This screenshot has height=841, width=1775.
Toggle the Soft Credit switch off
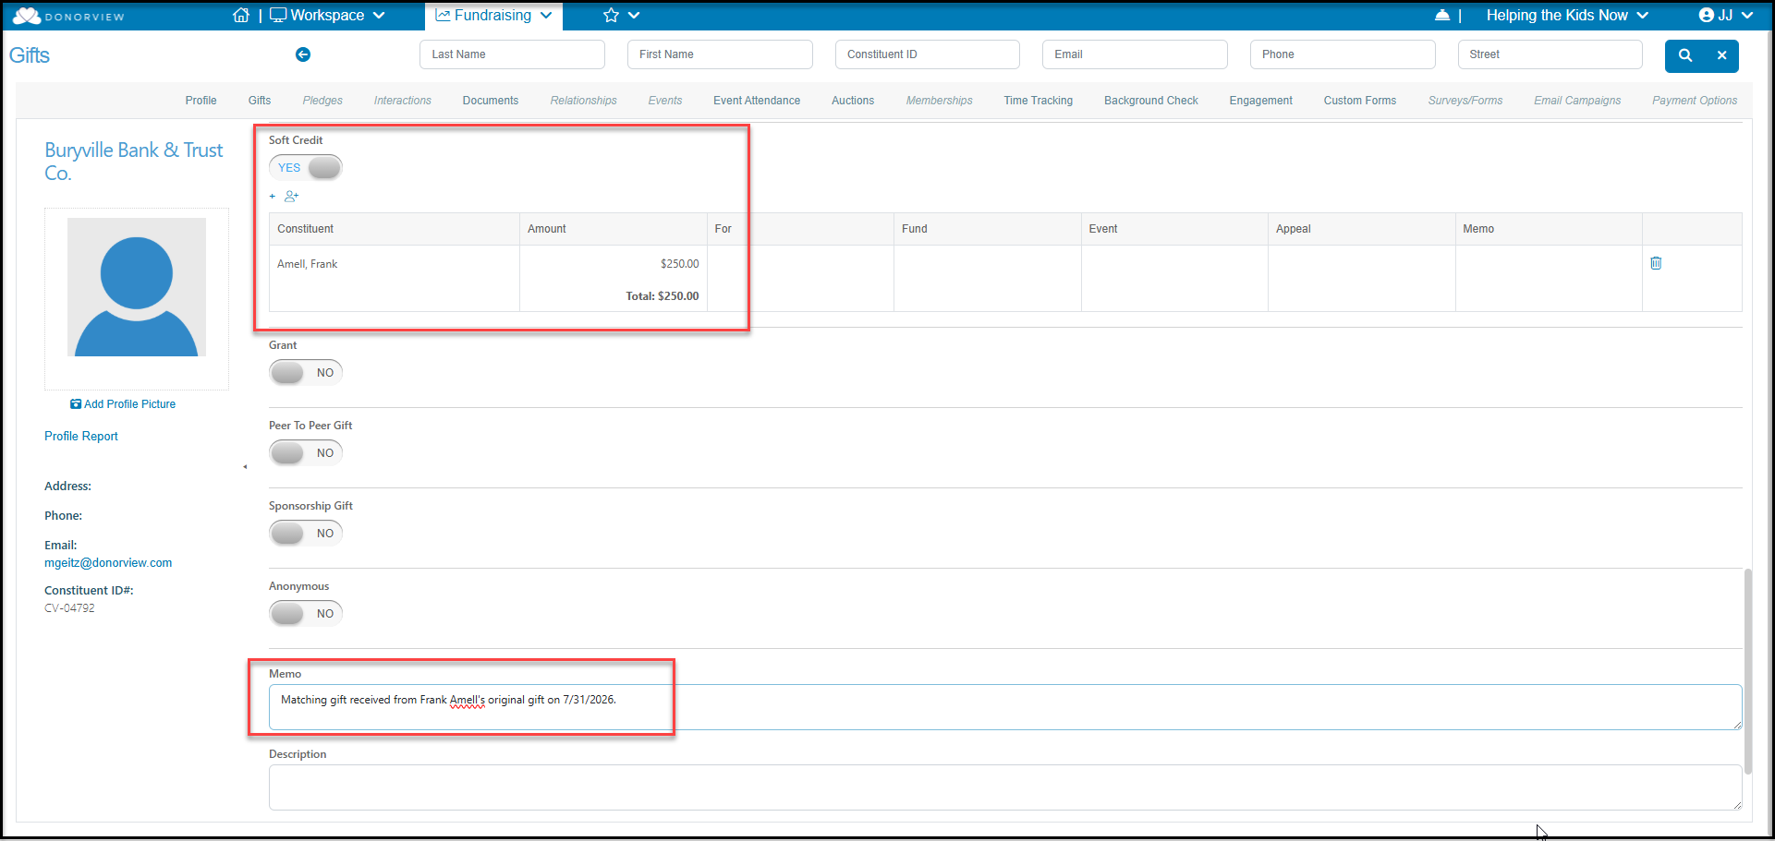pos(306,168)
